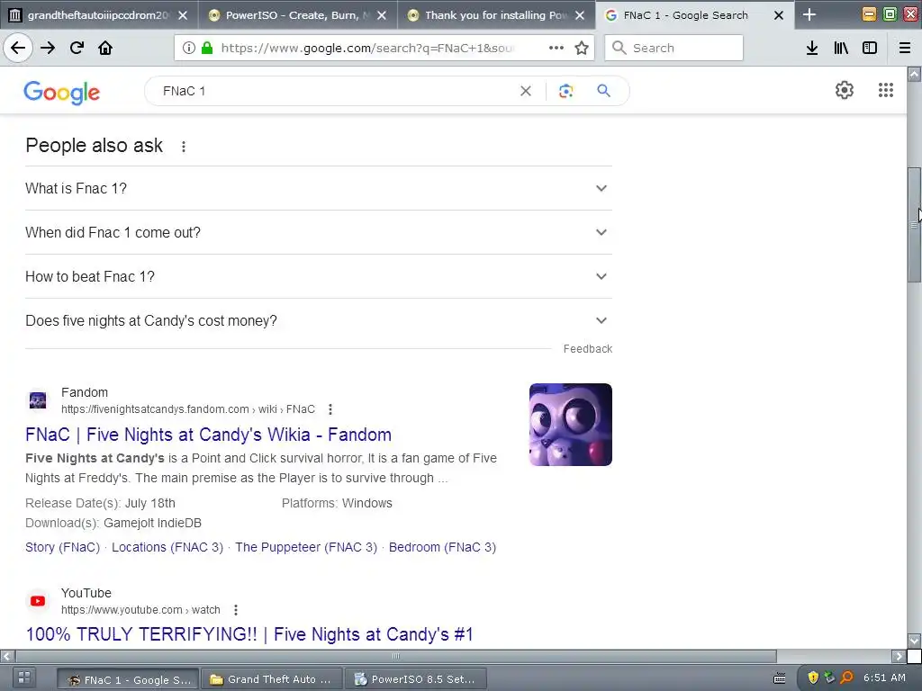This screenshot has width=922, height=691.
Task: Clear the Google search box text
Action: [526, 91]
